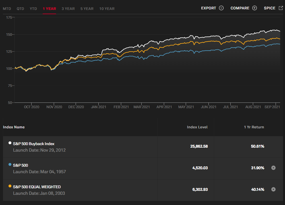Click the NOV 2020 axis label
The height and width of the screenshot is (205, 285).
[x=54, y=107]
